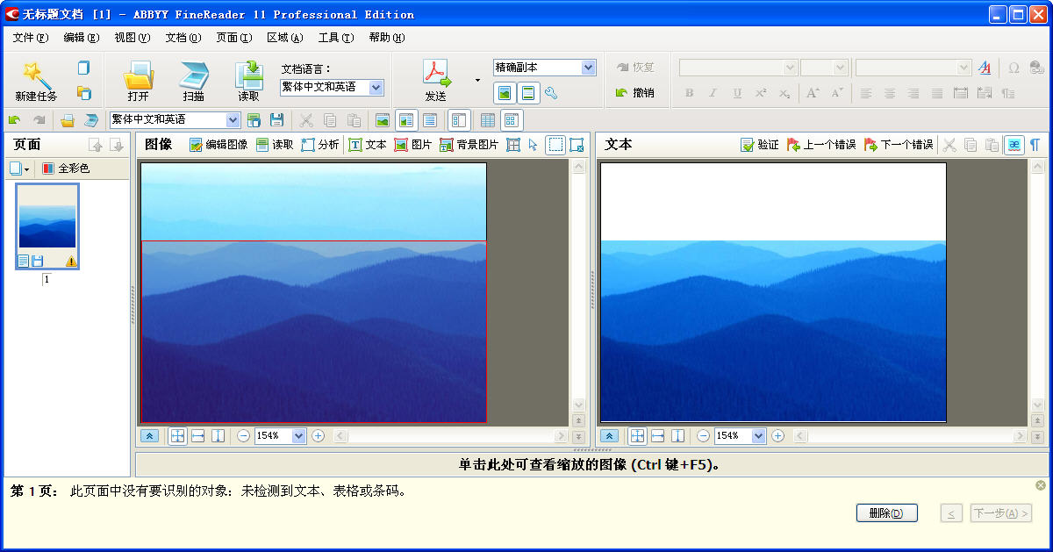Toggle fit-to-width view in image pane
1053x552 pixels.
point(197,436)
